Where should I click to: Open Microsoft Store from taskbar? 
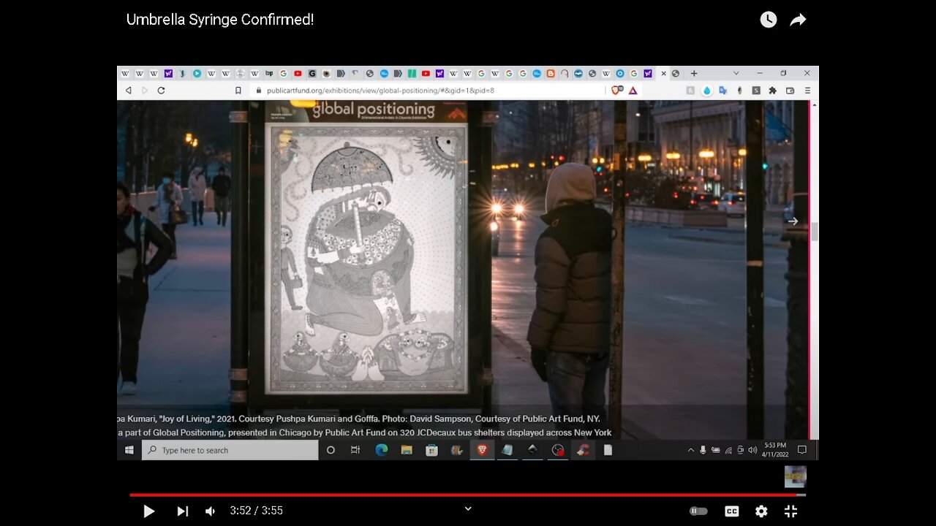click(x=431, y=450)
